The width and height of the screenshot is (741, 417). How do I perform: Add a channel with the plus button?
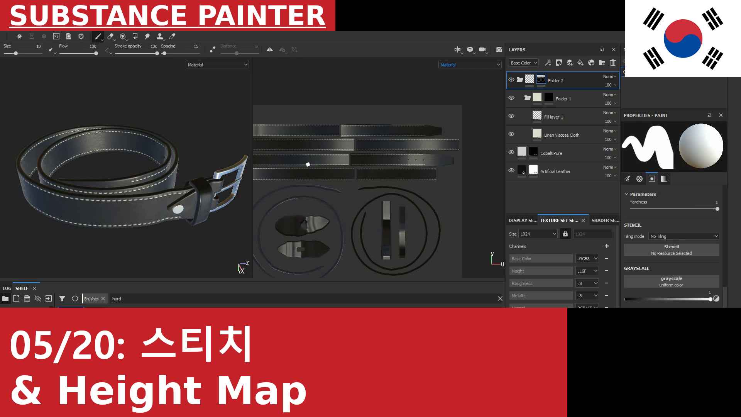(607, 246)
